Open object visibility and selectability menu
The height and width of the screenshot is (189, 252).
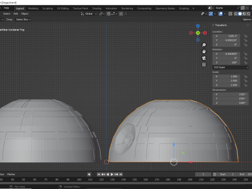[204, 14]
